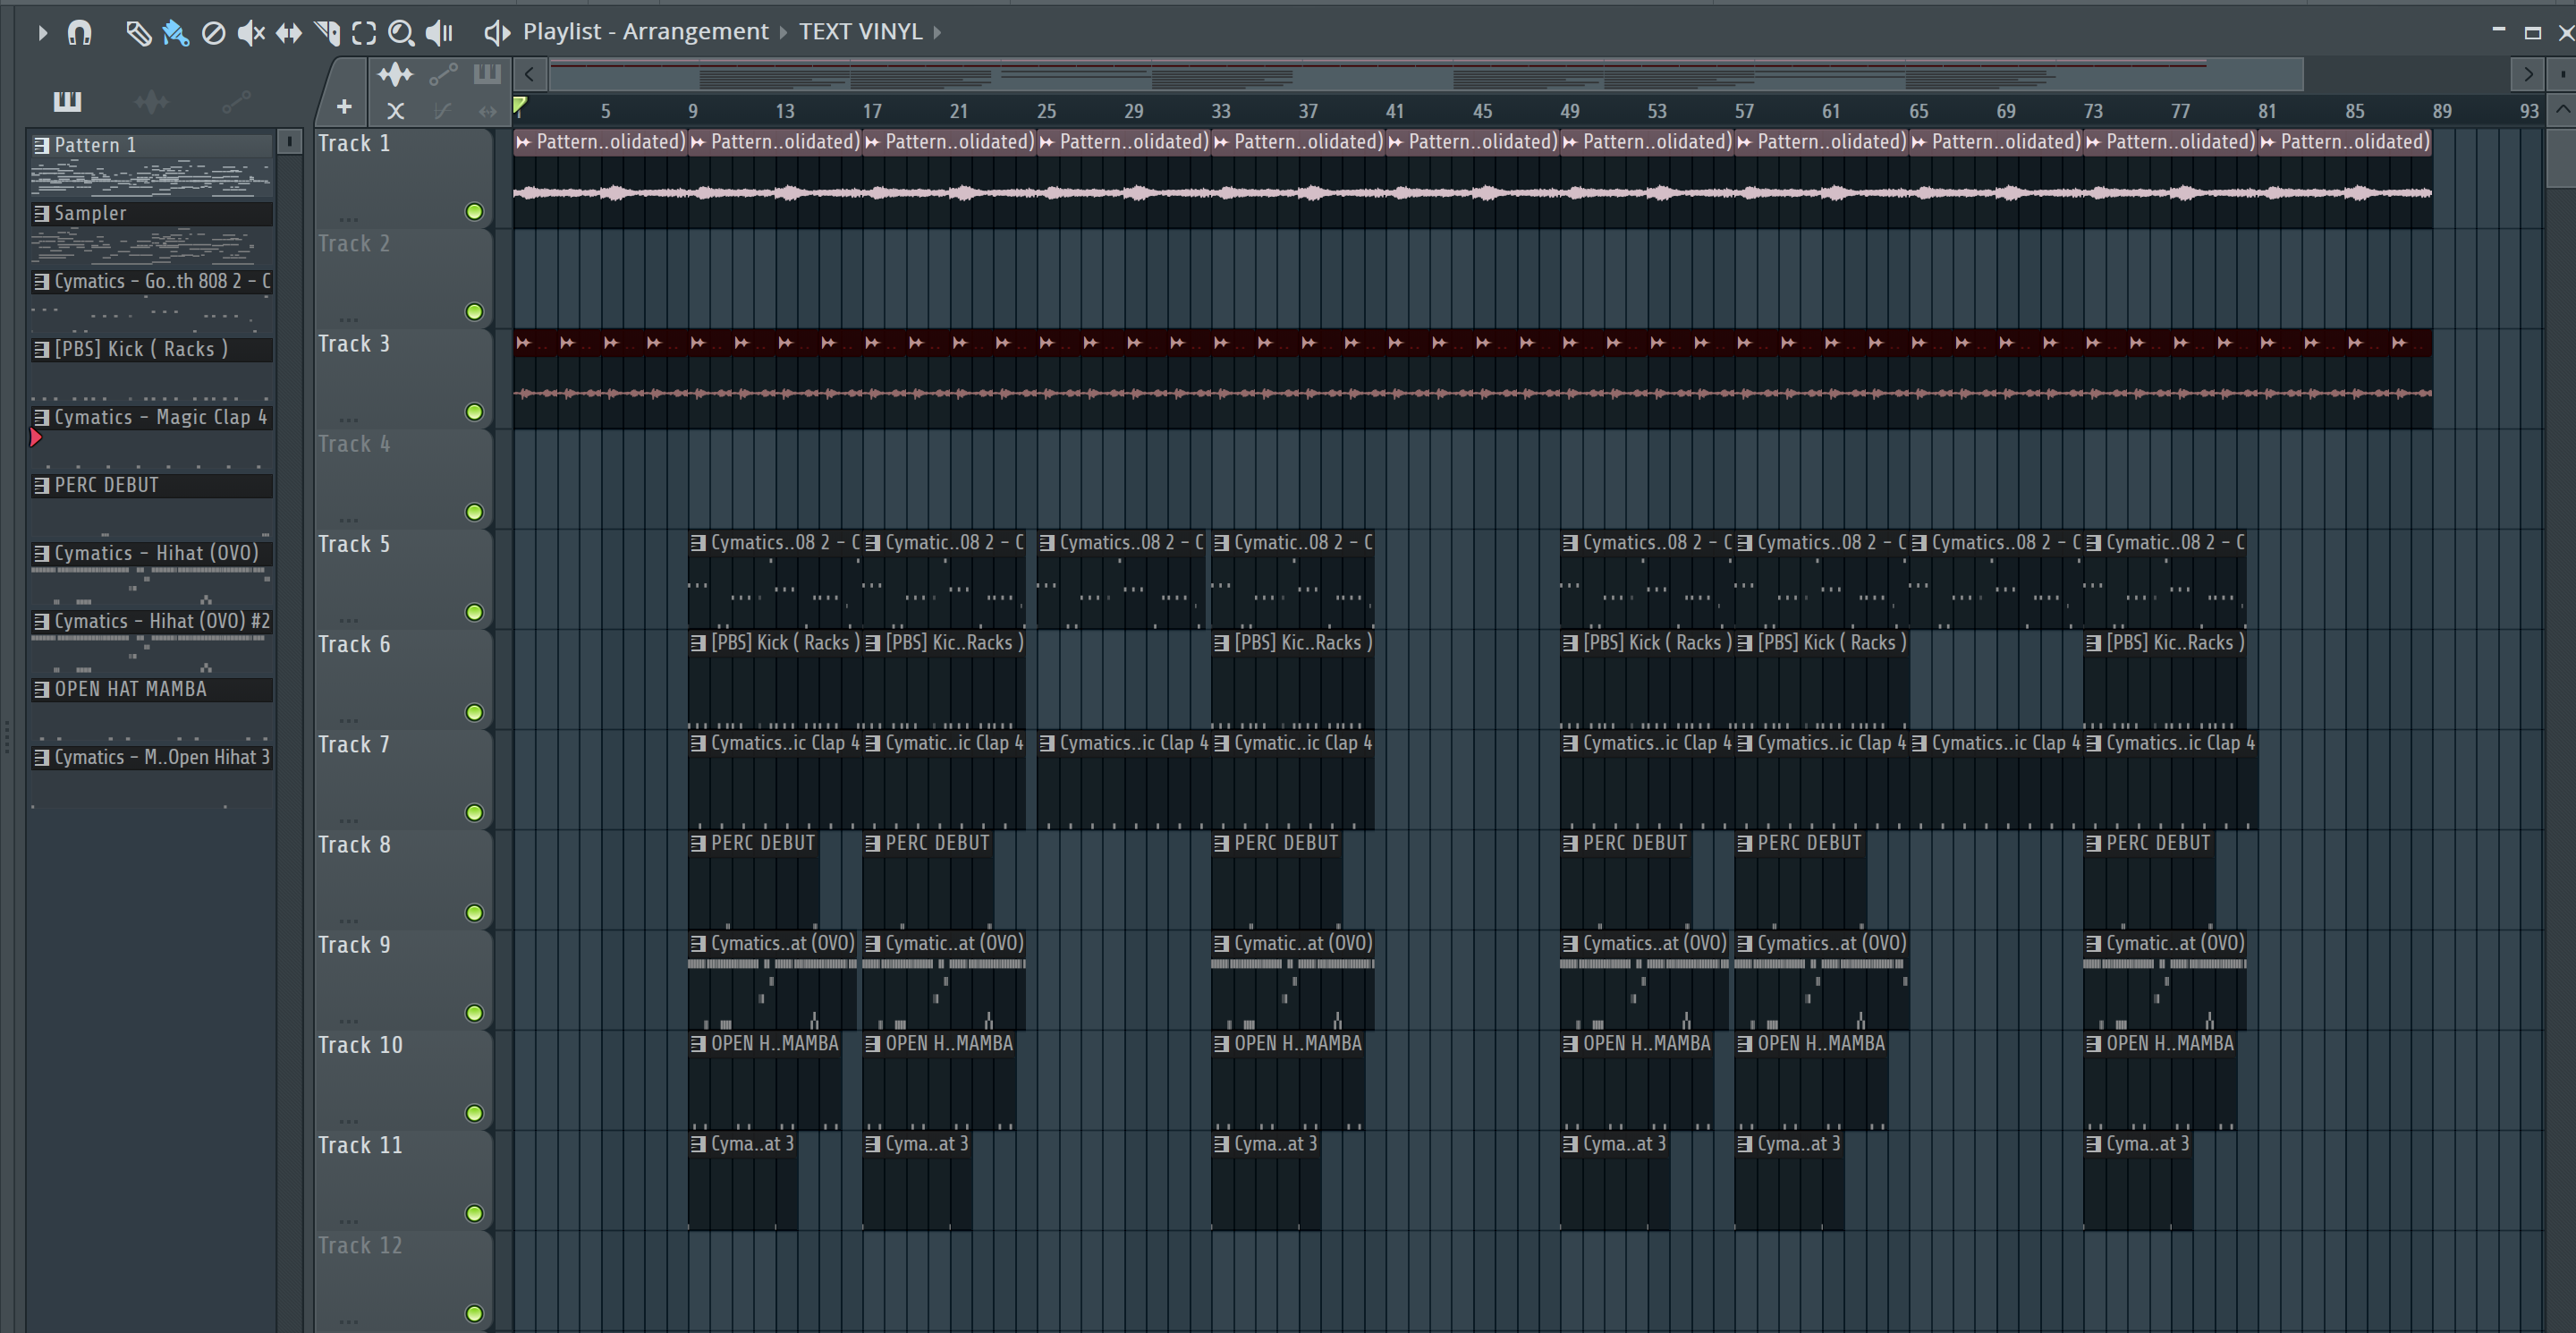Viewport: 2576px width, 1333px height.
Task: Select the Delete tool icon
Action: point(213,33)
